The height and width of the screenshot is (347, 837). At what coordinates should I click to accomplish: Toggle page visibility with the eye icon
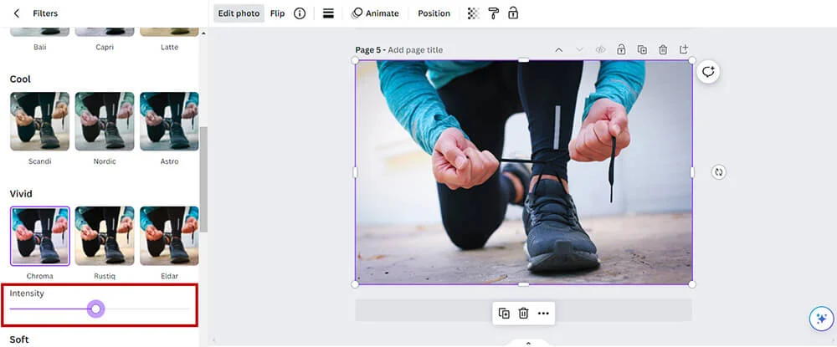pyautogui.click(x=600, y=50)
